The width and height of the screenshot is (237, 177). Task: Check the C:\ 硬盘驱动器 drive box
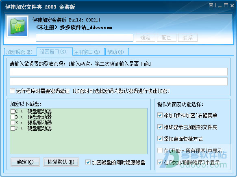pos(13,111)
